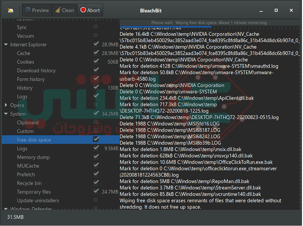Image resolution: width=303 pixels, height=226 pixels.
Task: Uncheck the Cookies checkbox
Action: [x=96, y=61]
